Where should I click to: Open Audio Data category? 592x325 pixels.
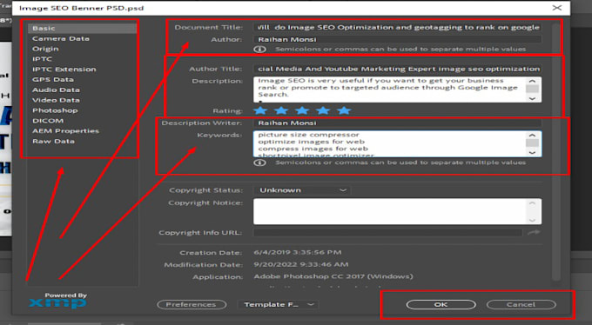point(56,90)
